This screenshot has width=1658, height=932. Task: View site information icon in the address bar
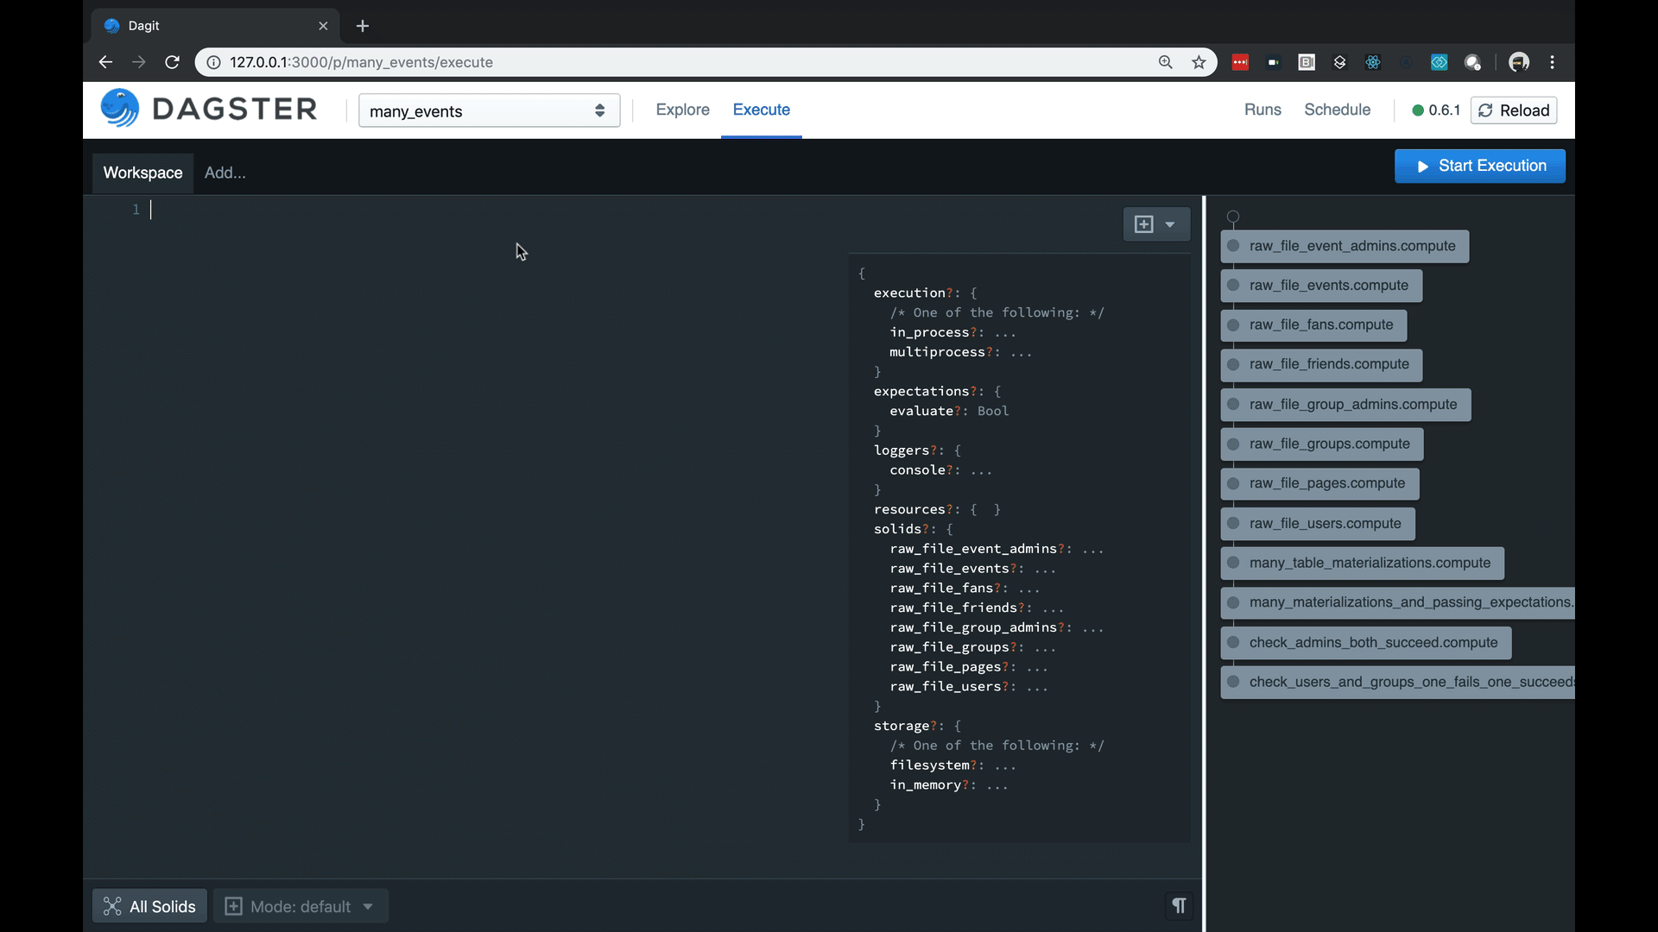(x=213, y=62)
